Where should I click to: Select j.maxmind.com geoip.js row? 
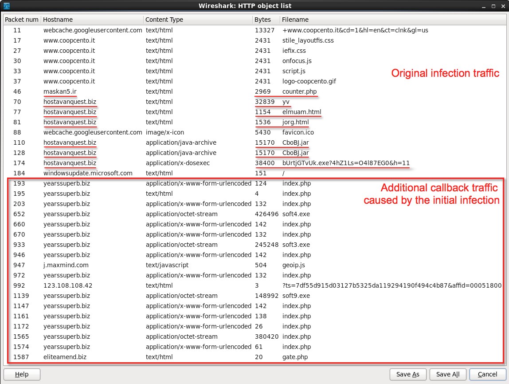click(x=254, y=265)
